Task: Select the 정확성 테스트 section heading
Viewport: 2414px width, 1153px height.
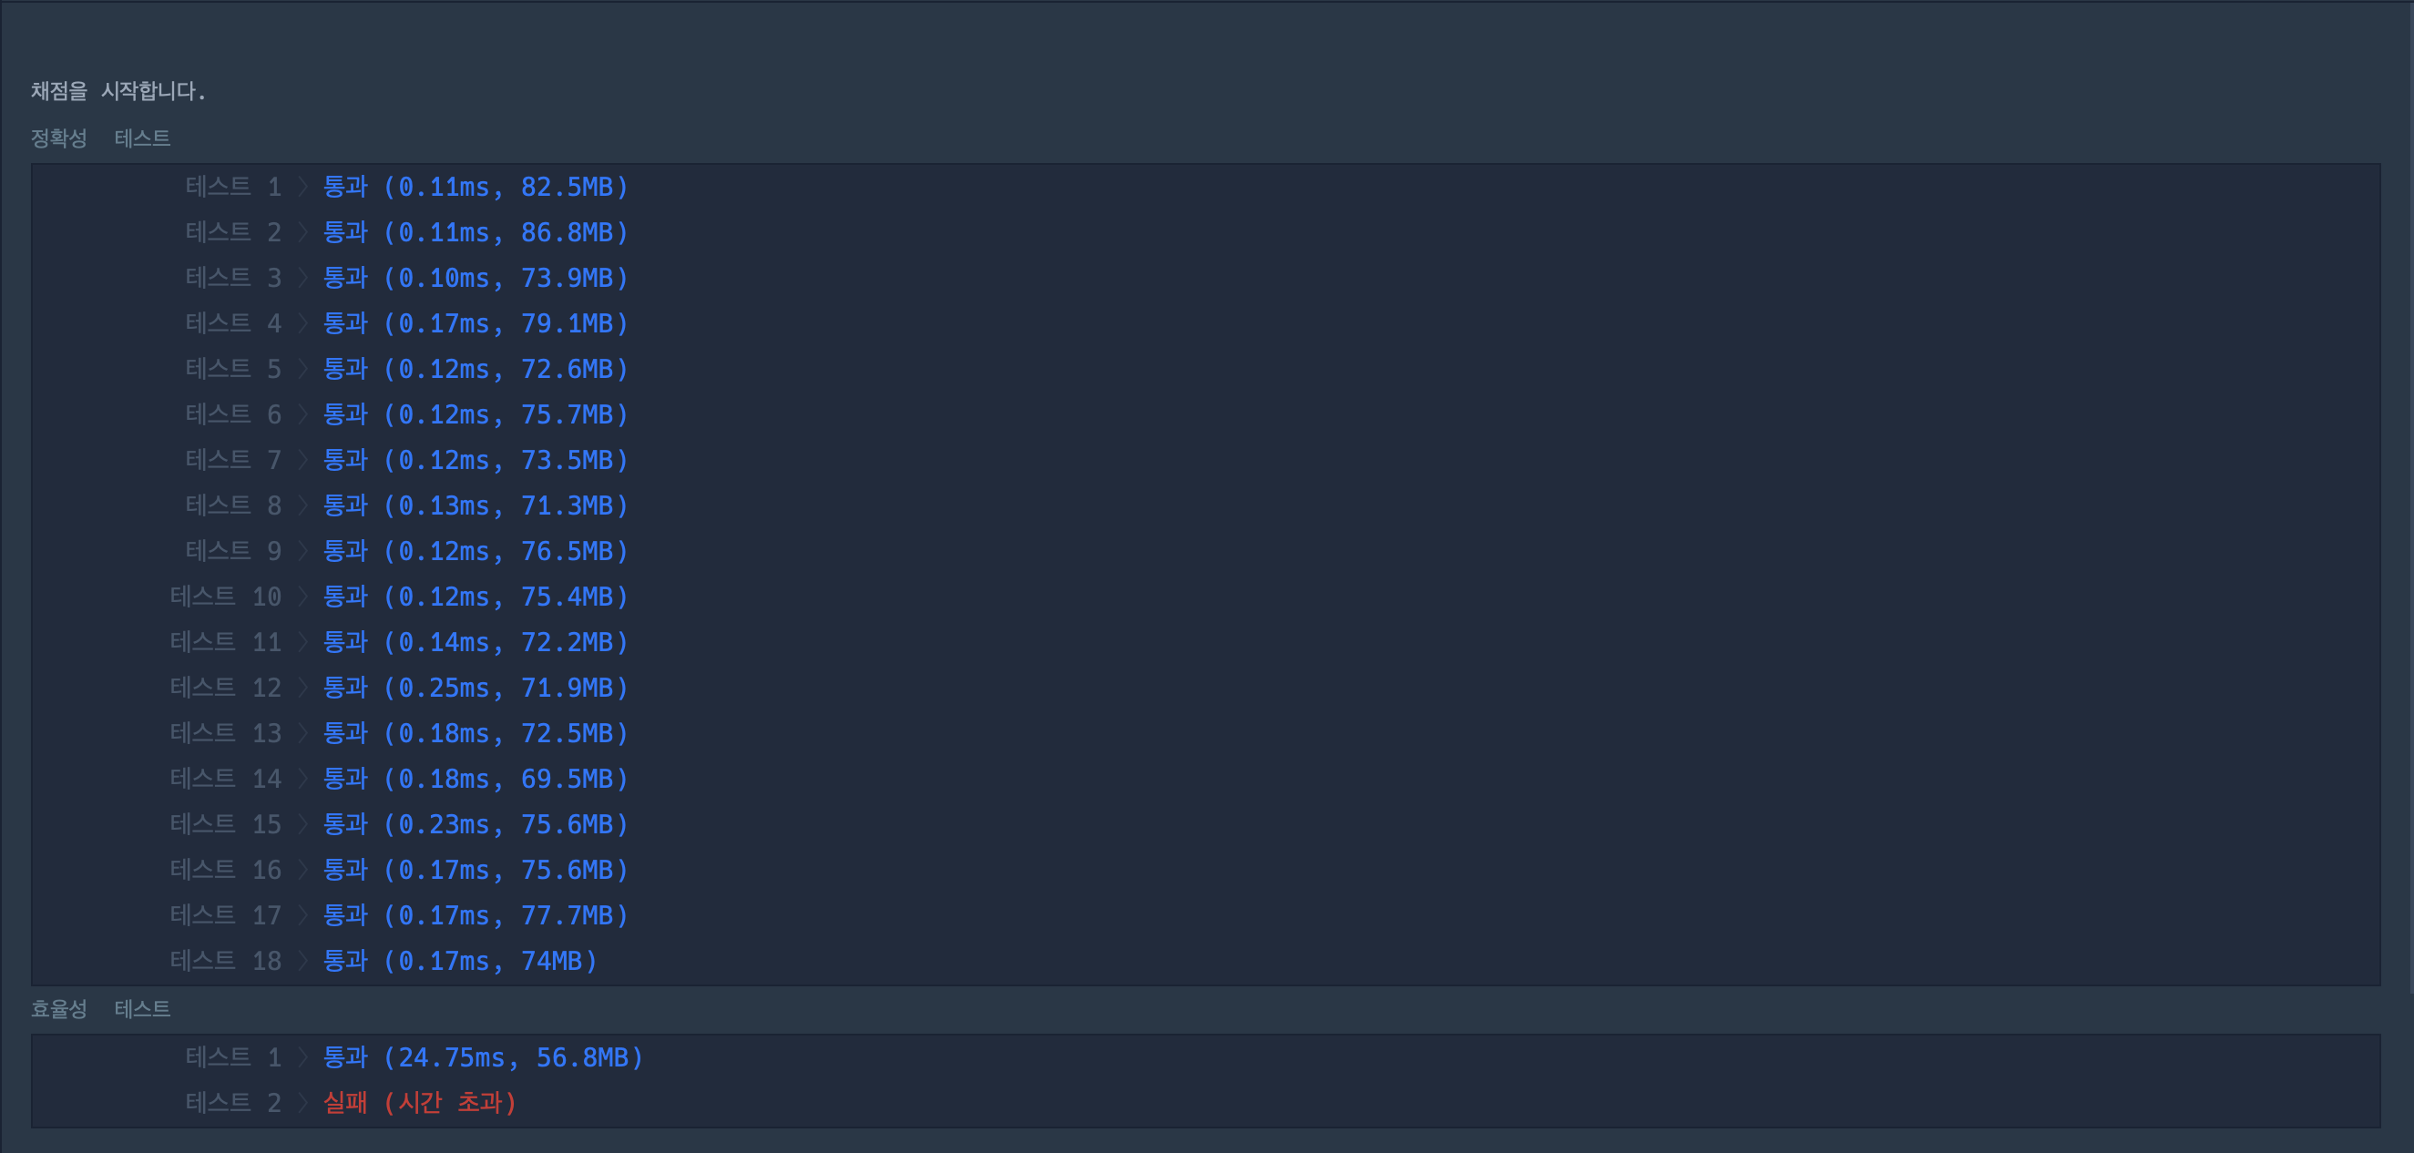Action: pos(100,138)
